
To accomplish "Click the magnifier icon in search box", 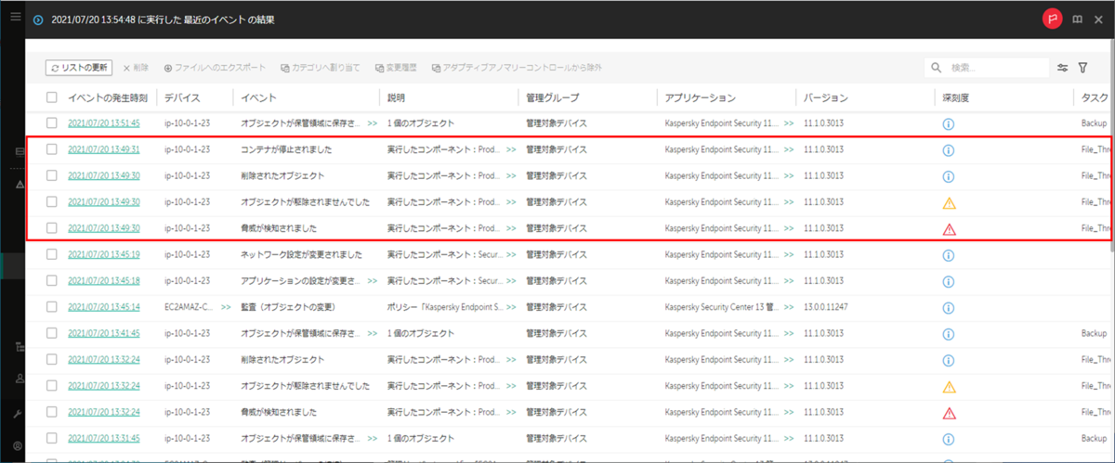I will (938, 68).
